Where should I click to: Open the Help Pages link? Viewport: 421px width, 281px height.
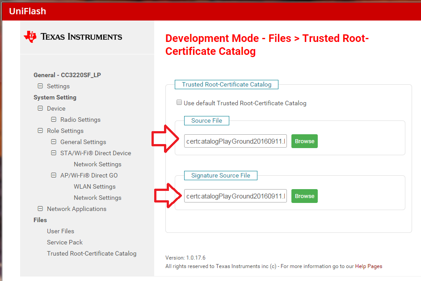(x=368, y=266)
